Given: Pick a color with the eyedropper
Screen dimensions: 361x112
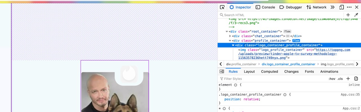Looking at the screenshot, I should (x=356, y=15).
